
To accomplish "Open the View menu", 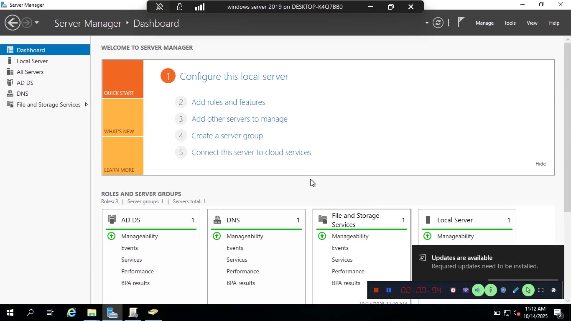I will click(x=532, y=23).
